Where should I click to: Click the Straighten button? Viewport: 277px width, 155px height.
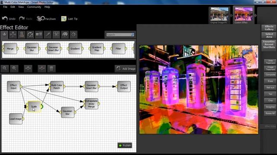pyautogui.click(x=270, y=107)
